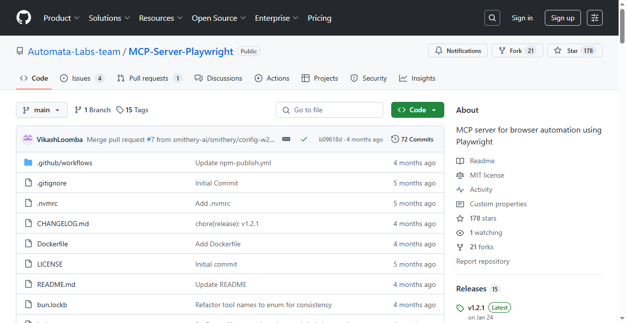View the 1 Branch link
The image size is (626, 323).
[x=93, y=110]
